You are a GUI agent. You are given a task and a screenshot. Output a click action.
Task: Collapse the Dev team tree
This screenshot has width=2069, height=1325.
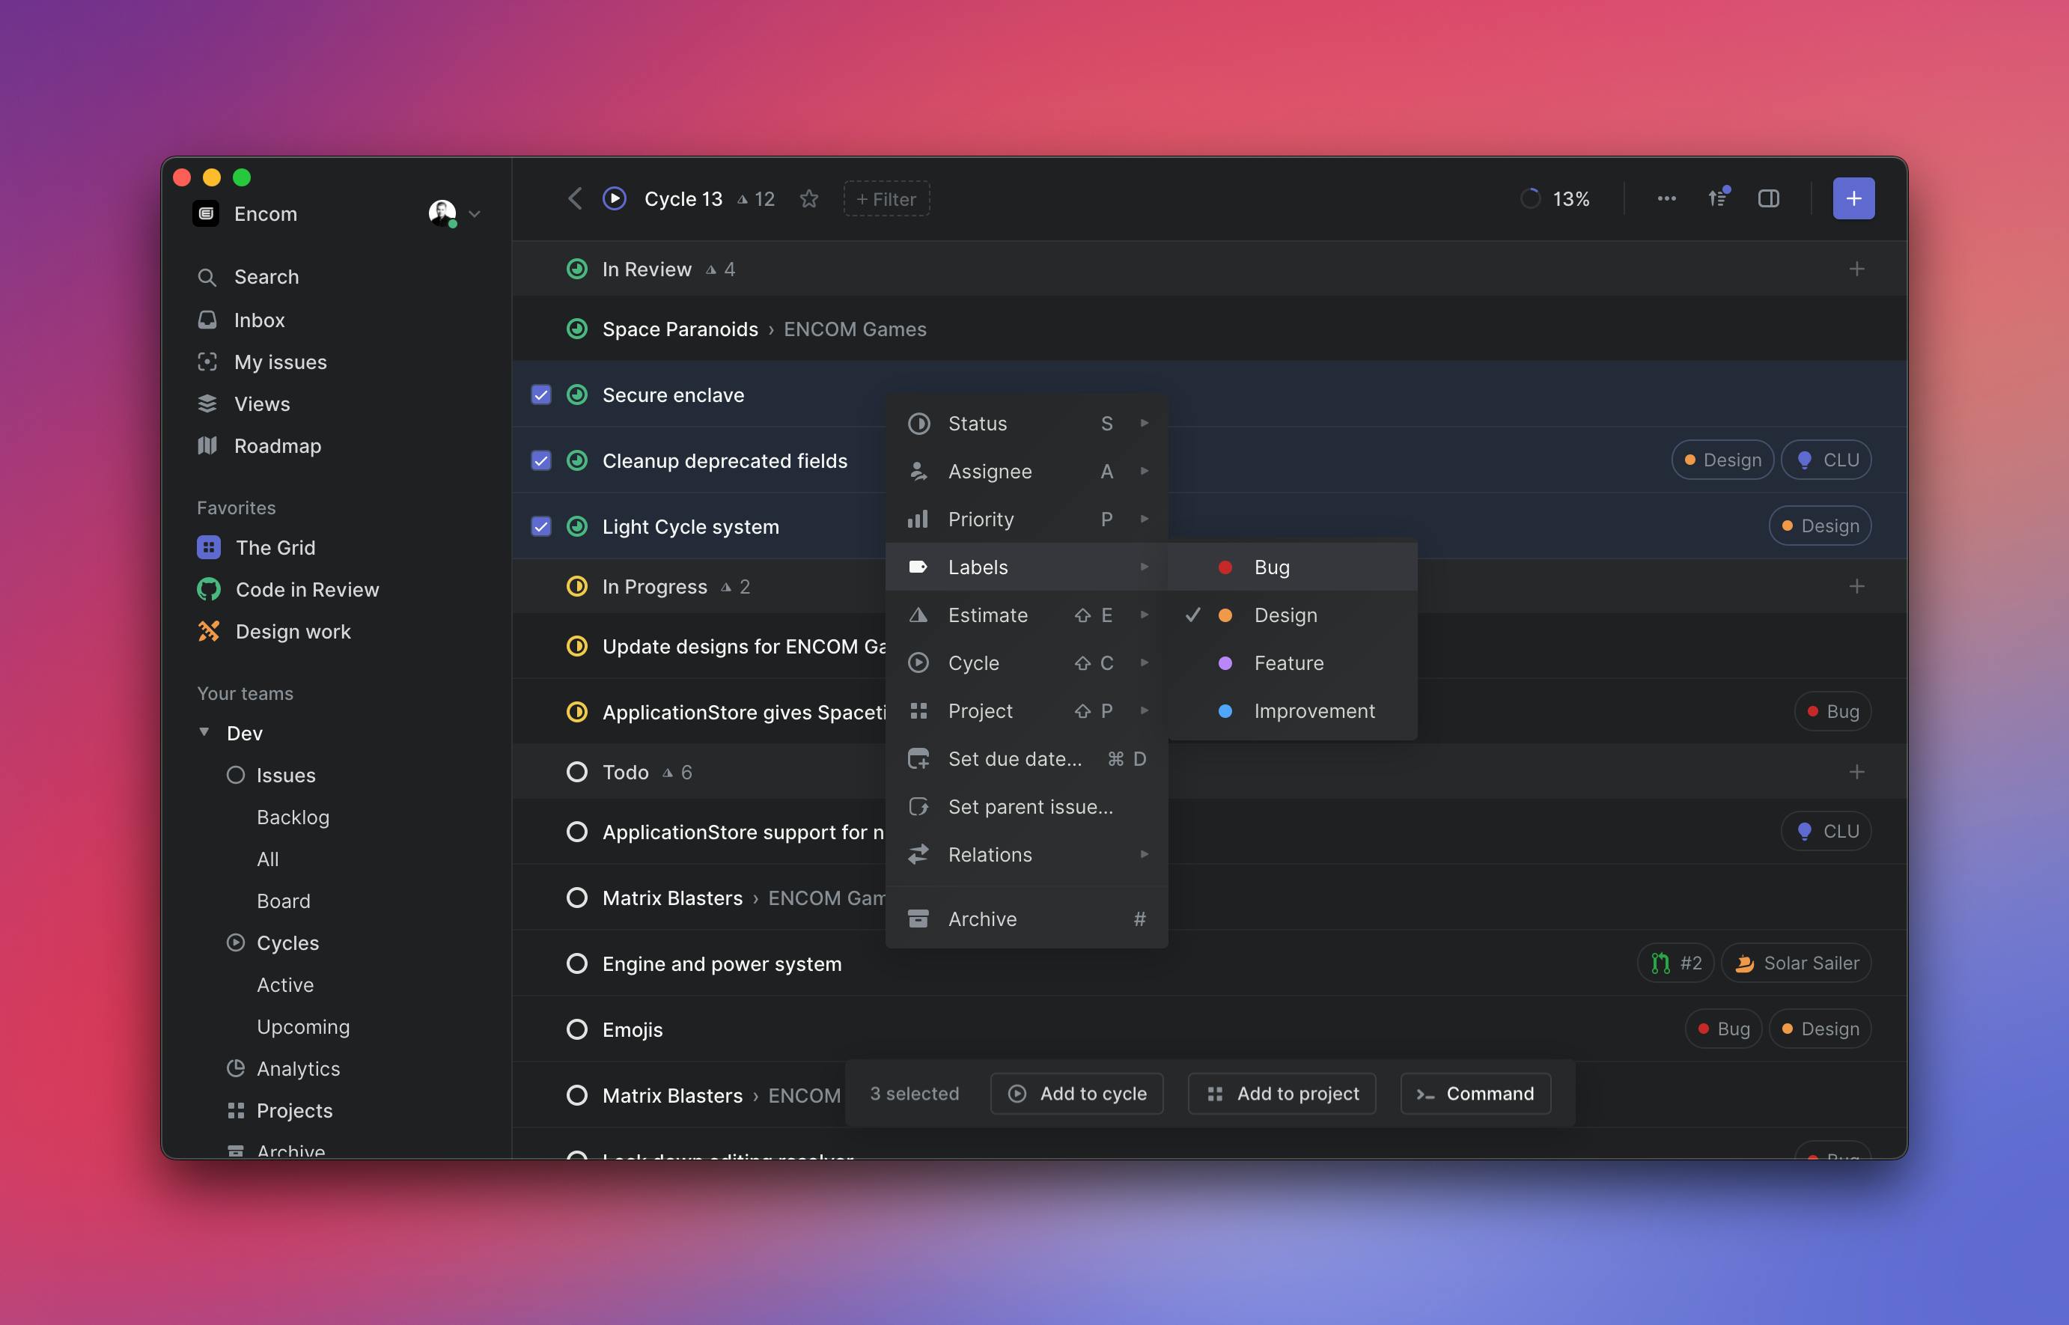205,732
